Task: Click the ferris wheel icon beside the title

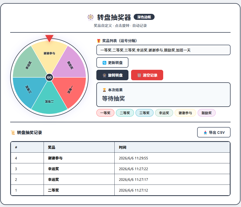Action: (91, 17)
